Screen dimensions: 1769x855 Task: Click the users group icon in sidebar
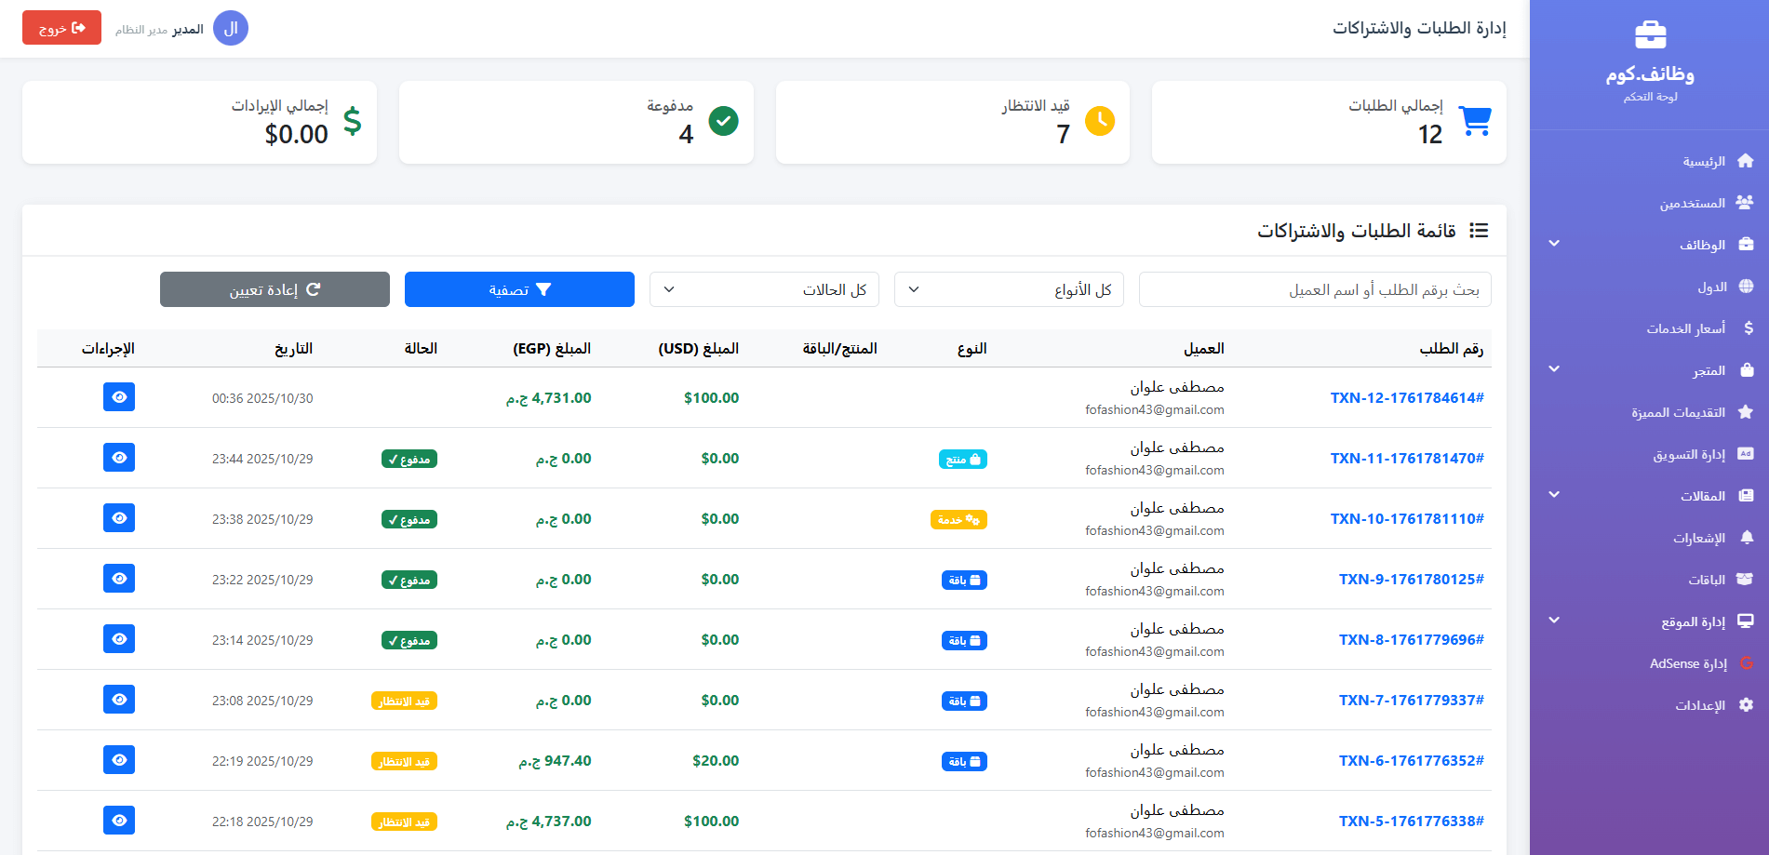click(1745, 203)
